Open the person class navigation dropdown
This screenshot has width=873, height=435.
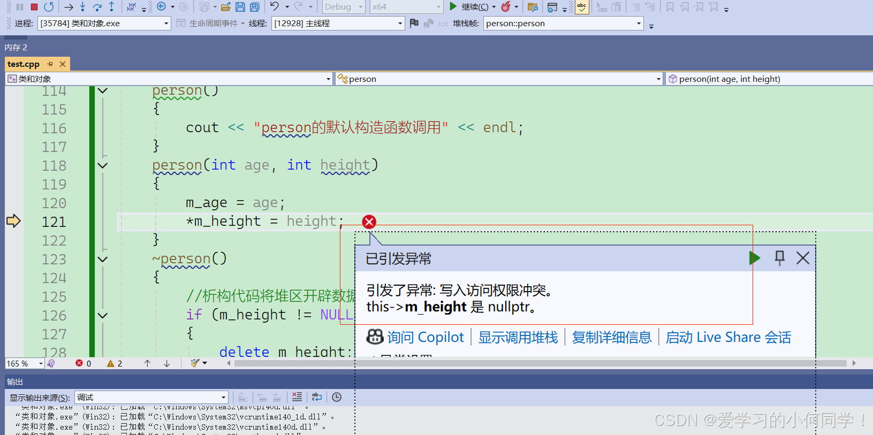pyautogui.click(x=499, y=79)
